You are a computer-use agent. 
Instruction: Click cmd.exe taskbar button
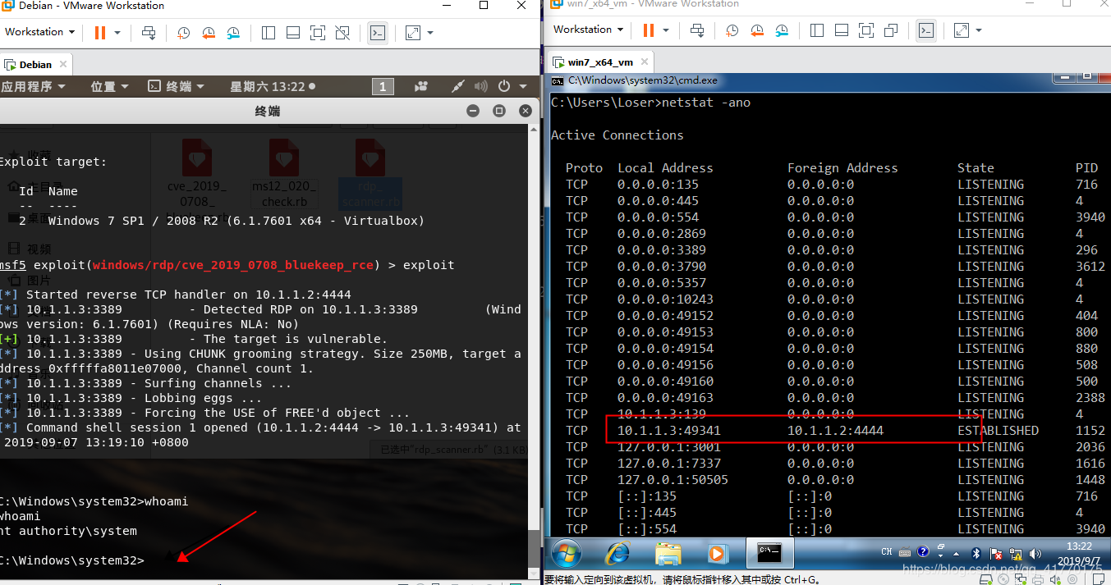pyautogui.click(x=769, y=554)
